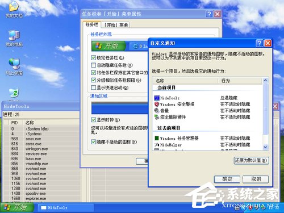This screenshot has height=213, width=284.
Task: Switch to the 任务栏 tab
Action: (x=92, y=24)
